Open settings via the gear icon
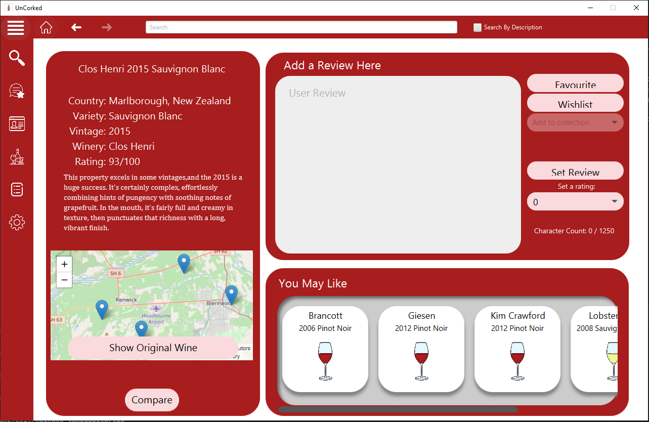The image size is (649, 422). tap(17, 223)
